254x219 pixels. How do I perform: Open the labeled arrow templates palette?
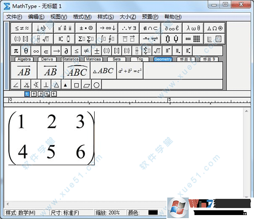150,39
